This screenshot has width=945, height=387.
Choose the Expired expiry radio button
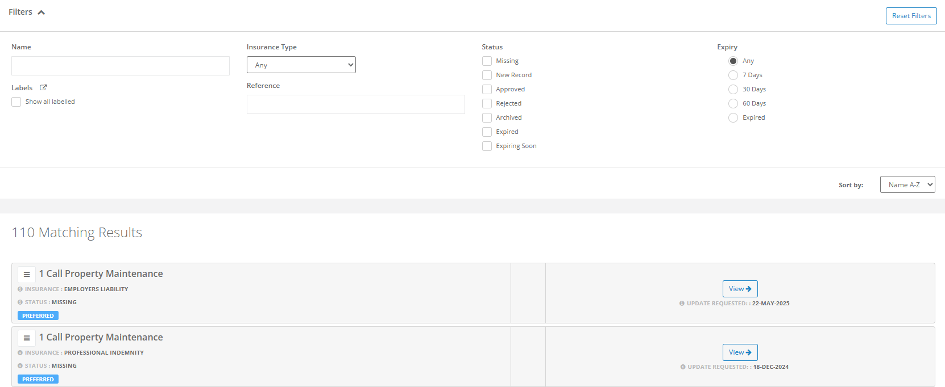(x=733, y=117)
